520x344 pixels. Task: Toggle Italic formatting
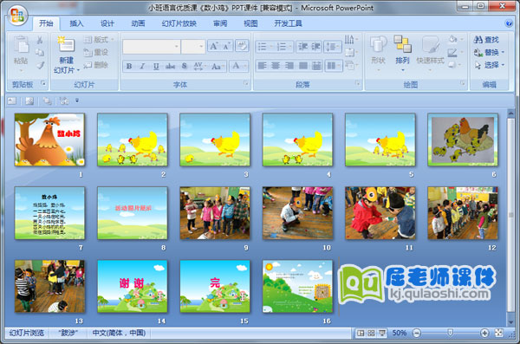(142, 67)
